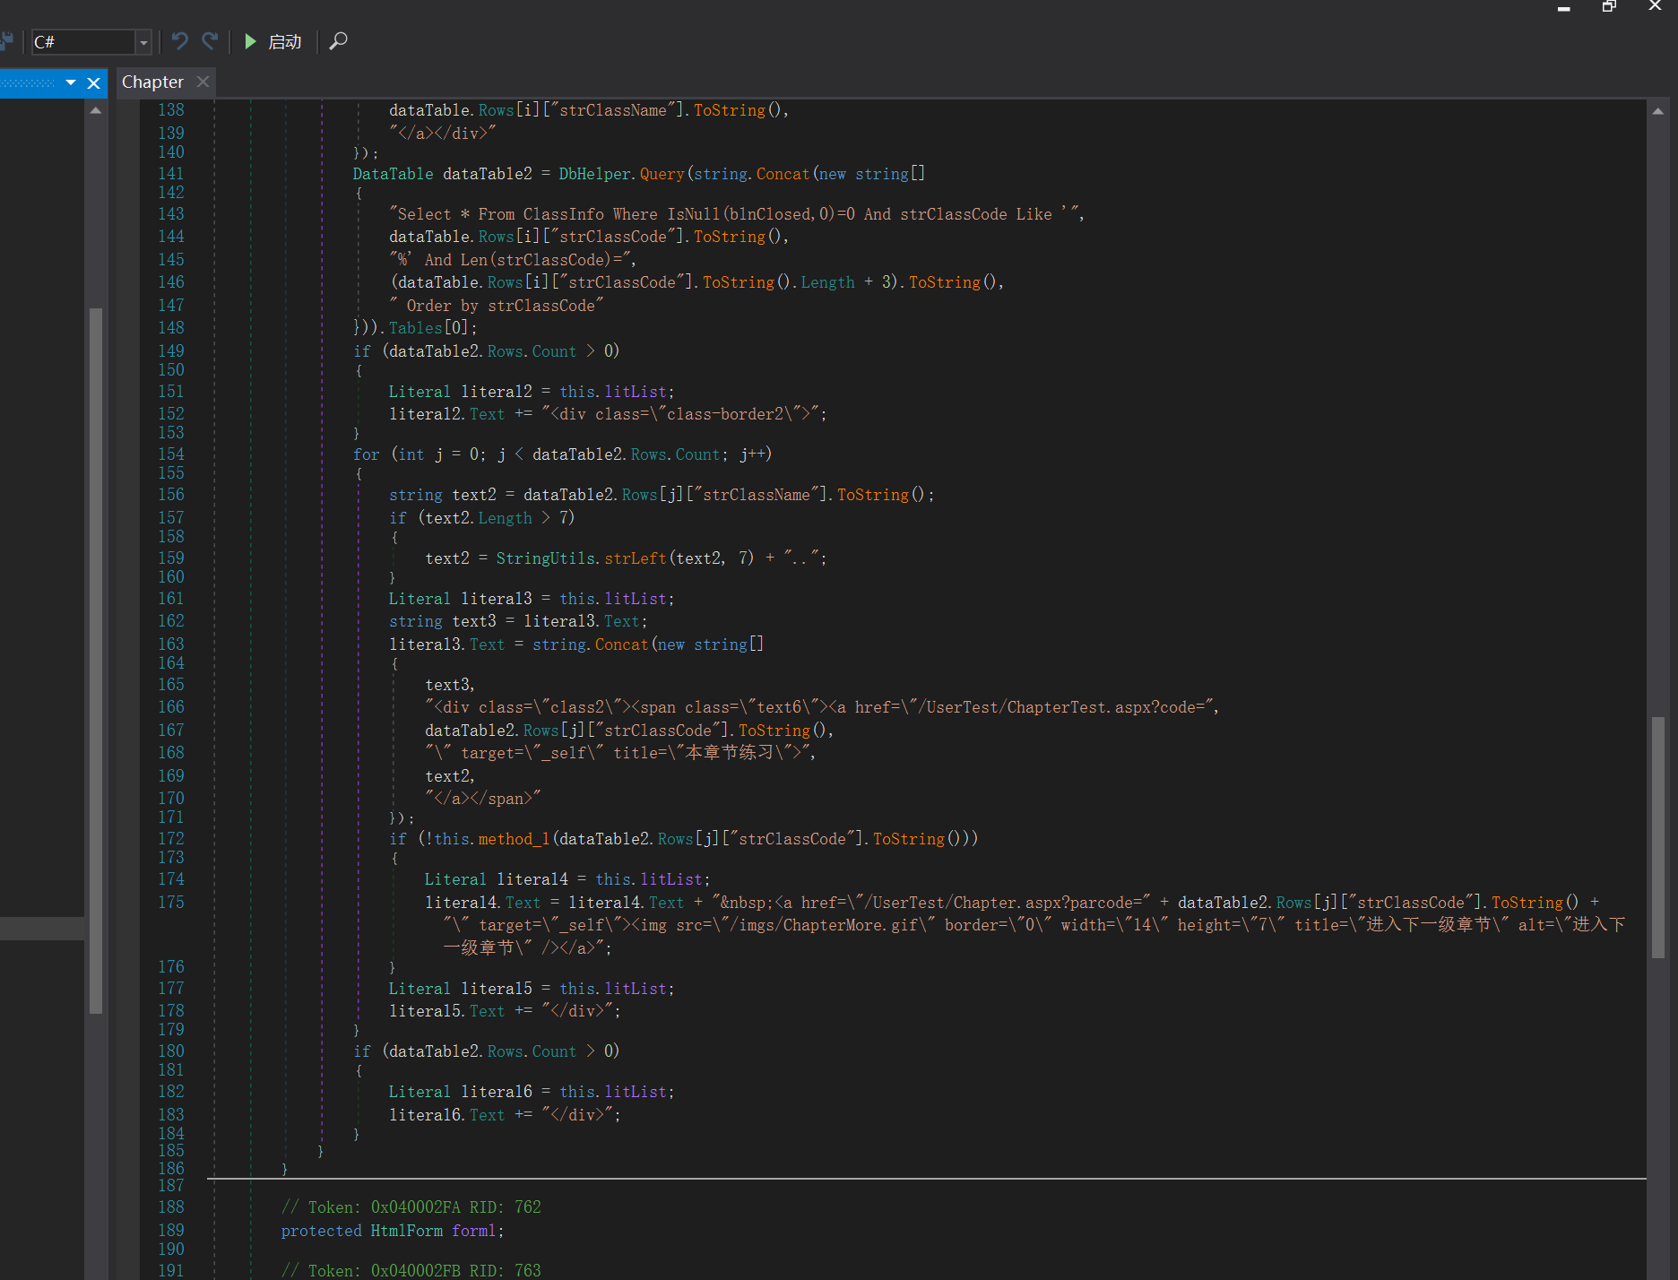Click the Redo arrow icon
The width and height of the screenshot is (1678, 1280).
pos(211,41)
